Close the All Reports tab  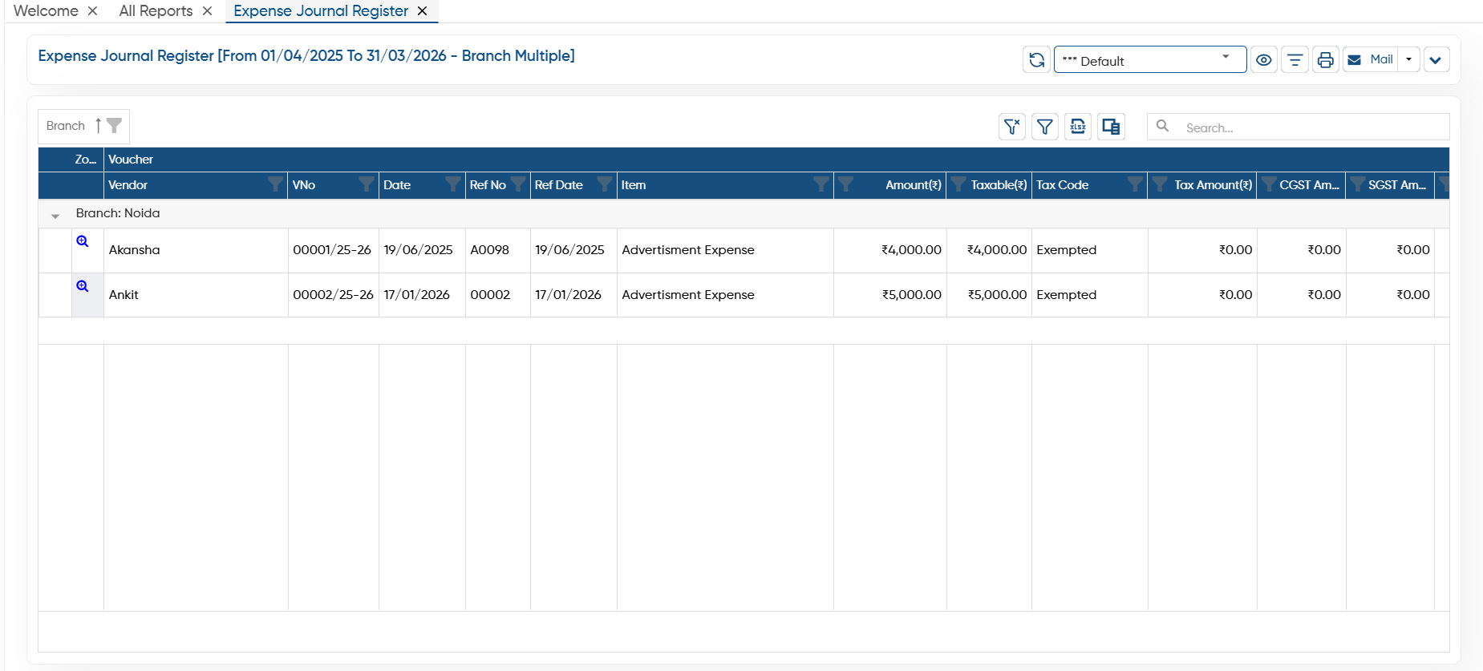tap(207, 11)
